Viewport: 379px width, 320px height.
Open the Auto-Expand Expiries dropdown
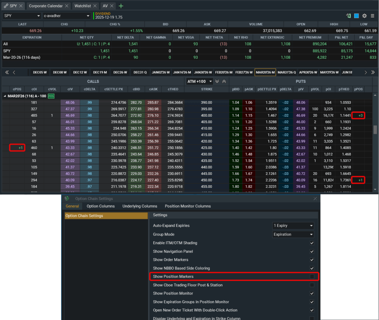[x=293, y=225]
